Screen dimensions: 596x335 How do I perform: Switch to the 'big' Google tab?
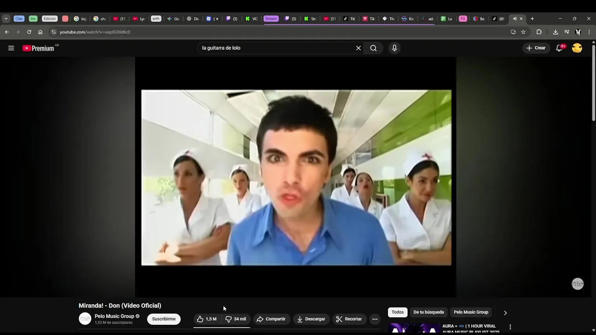[80, 19]
